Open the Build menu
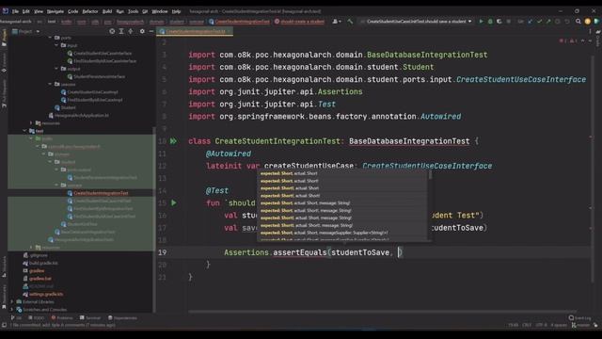This screenshot has height=339, width=602. [107, 11]
